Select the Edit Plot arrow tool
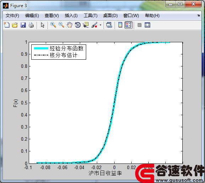 [x=43, y=25]
